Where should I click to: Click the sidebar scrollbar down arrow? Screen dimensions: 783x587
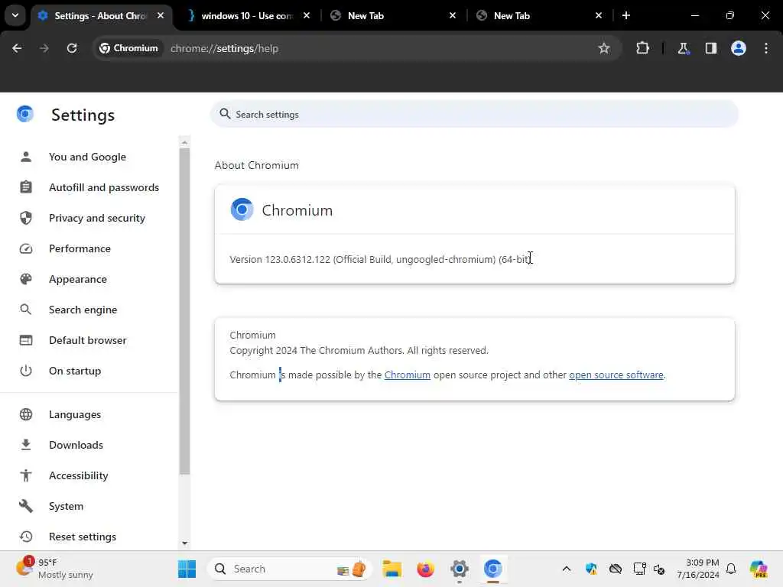pyautogui.click(x=184, y=543)
